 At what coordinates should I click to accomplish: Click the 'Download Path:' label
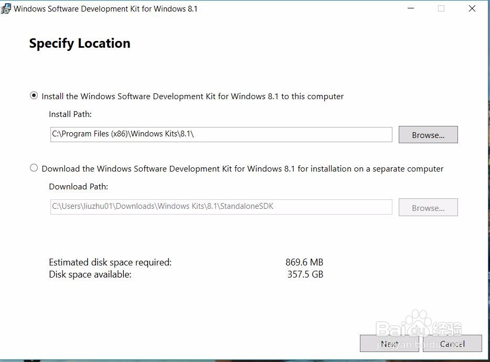pos(79,187)
